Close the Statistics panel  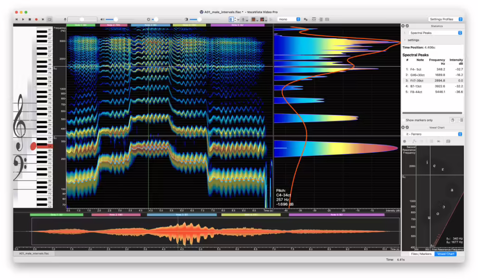point(403,26)
